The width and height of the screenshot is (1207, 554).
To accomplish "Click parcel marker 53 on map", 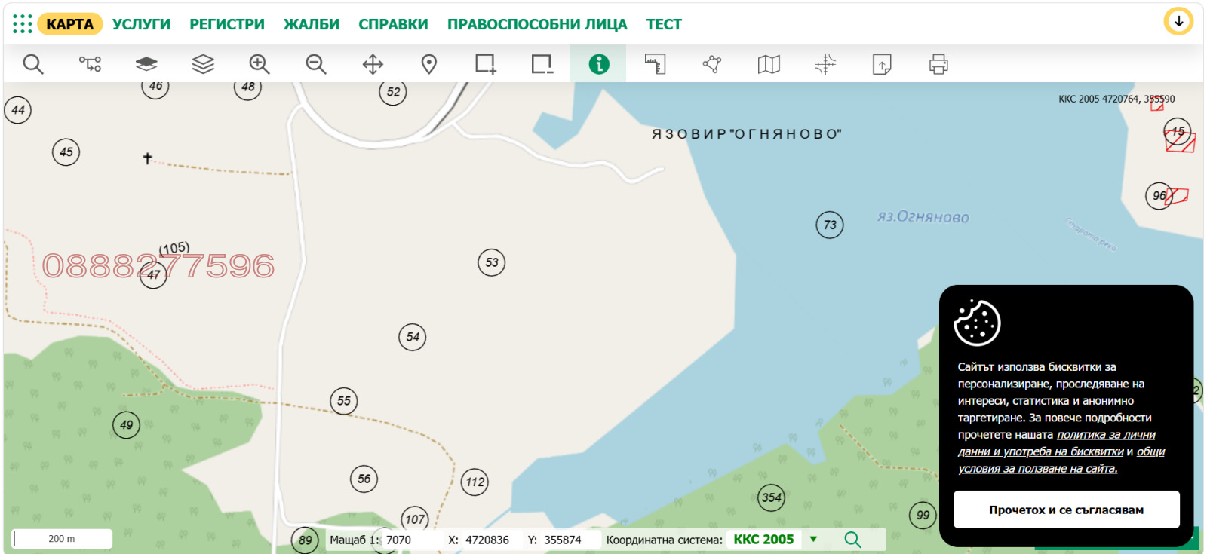I will click(x=492, y=262).
